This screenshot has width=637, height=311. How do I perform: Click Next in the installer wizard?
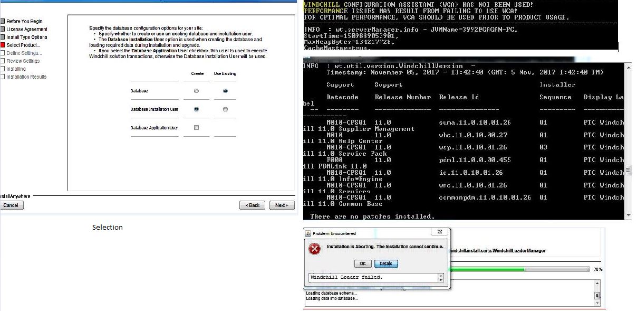pos(282,205)
